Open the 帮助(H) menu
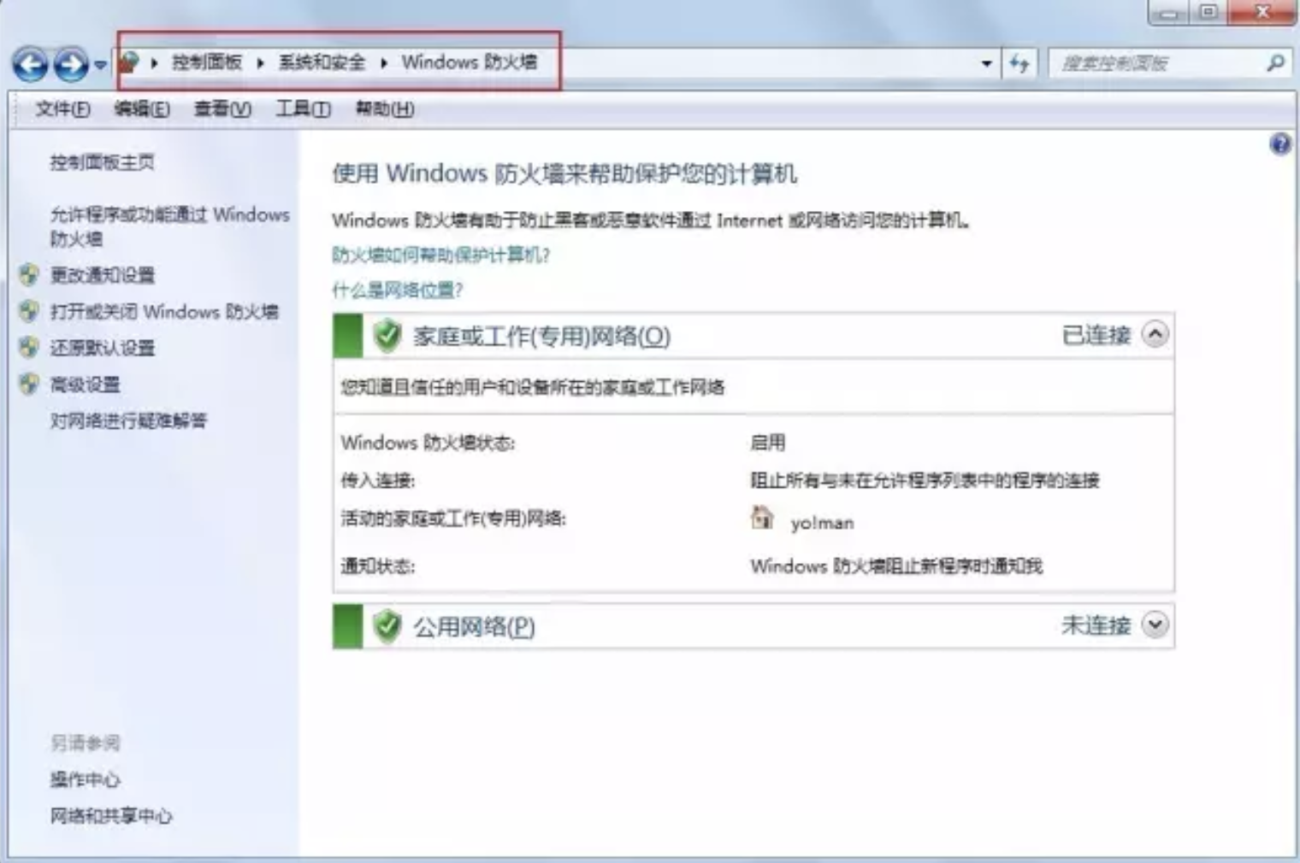 (385, 109)
